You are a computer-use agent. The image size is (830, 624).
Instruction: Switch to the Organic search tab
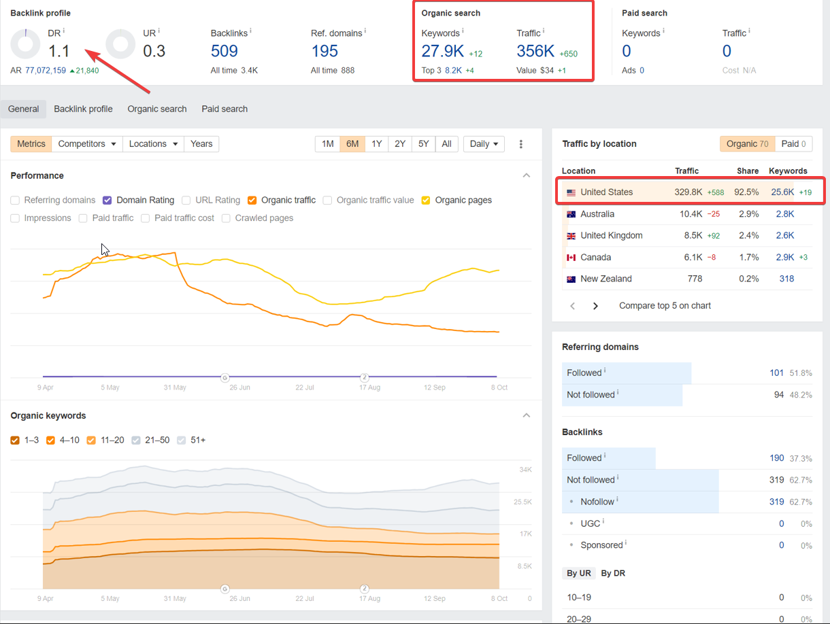(157, 109)
